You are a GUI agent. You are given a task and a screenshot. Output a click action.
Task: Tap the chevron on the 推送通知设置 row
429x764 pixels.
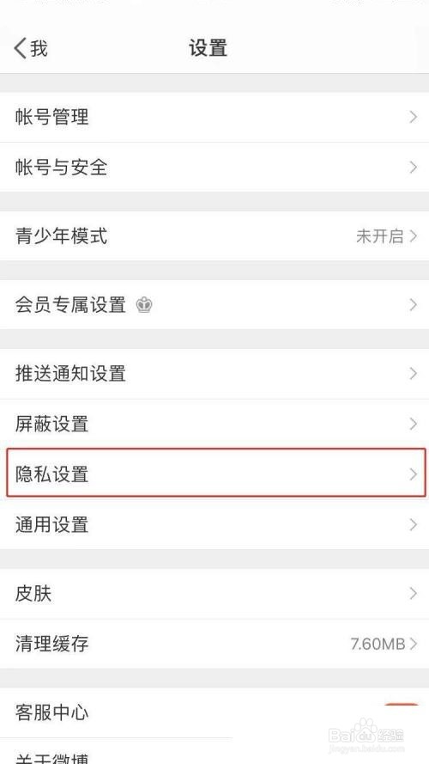413,374
